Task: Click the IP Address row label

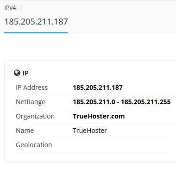Action: point(31,87)
